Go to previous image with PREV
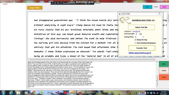This screenshot has width=169, height=95. pyautogui.click(x=147, y=7)
